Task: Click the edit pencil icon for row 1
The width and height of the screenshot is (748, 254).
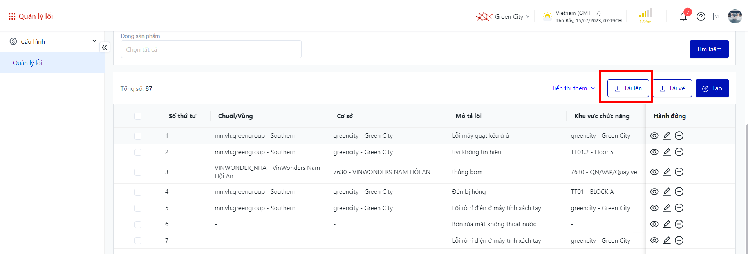Action: [667, 136]
